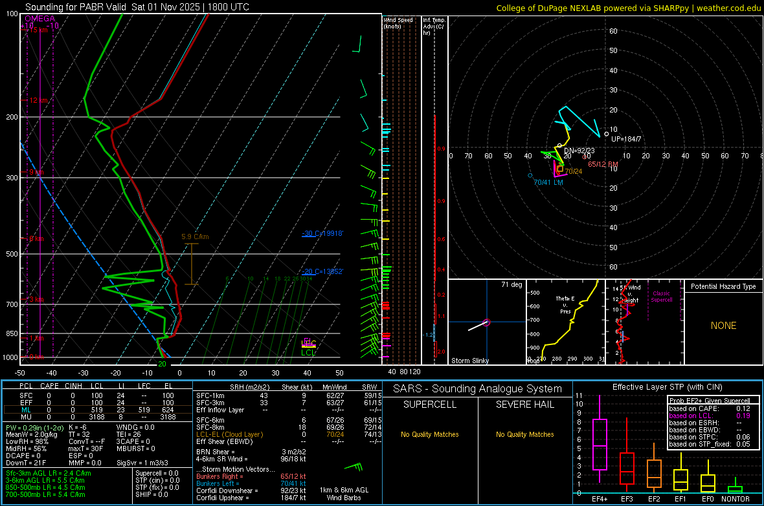This screenshot has width=764, height=506.
Task: Click the College of DuPage NEXLAB credit text
Action: click(x=629, y=8)
